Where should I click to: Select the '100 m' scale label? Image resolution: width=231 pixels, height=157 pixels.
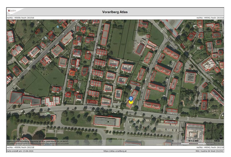click(x=217, y=141)
